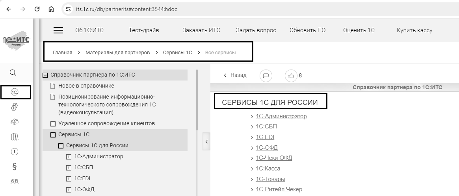Open 1С-ОФД link in content
The image size is (459, 196).
tap(266, 148)
